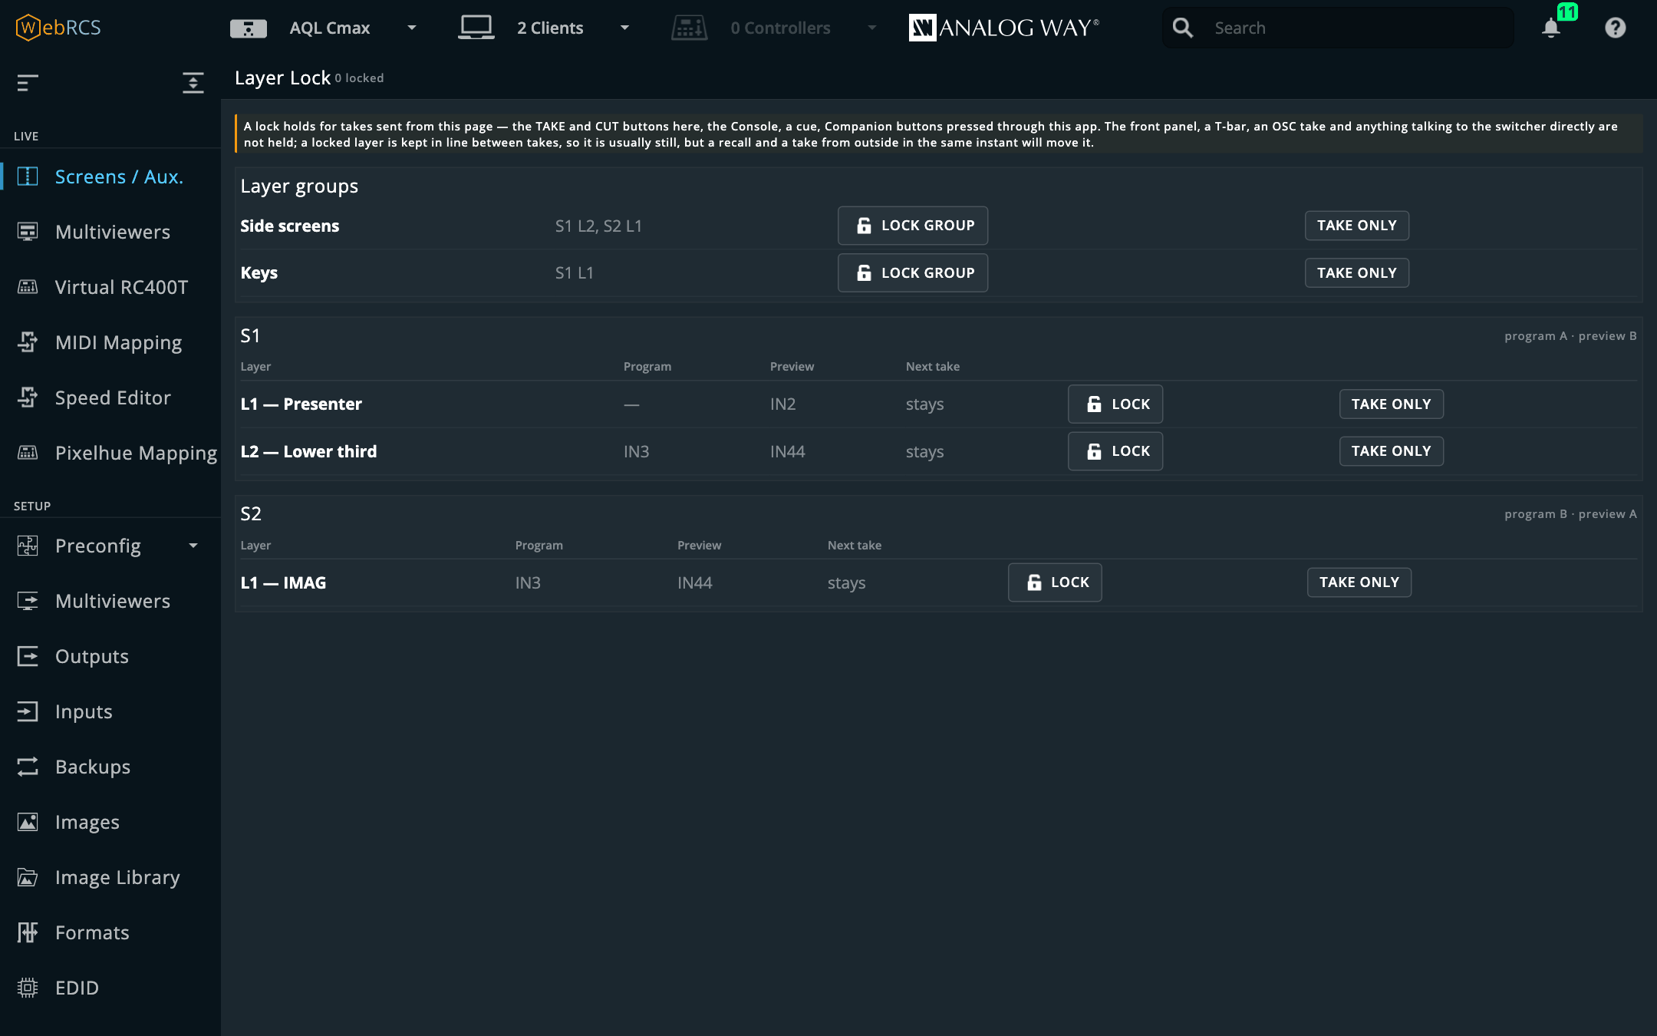
Task: Click the Backups sidebar icon
Action: click(x=28, y=767)
